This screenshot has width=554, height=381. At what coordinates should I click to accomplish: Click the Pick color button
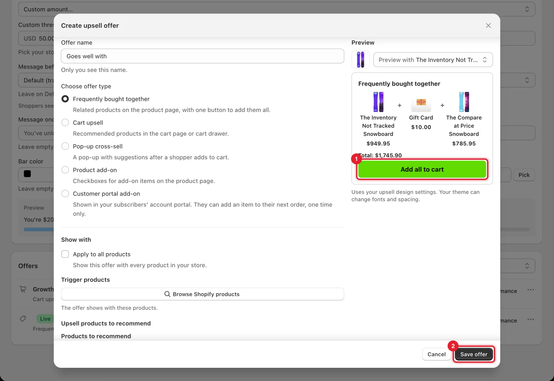click(x=524, y=175)
